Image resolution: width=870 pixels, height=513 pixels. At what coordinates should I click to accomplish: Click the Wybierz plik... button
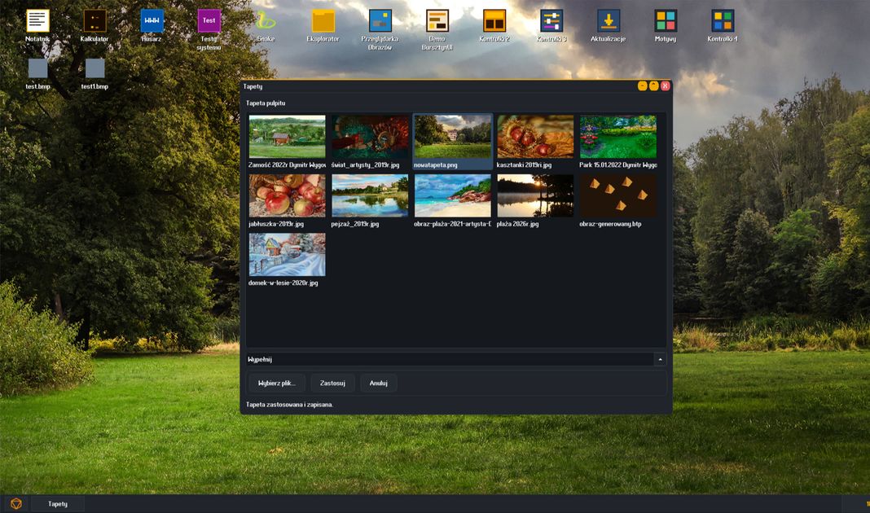point(277,384)
